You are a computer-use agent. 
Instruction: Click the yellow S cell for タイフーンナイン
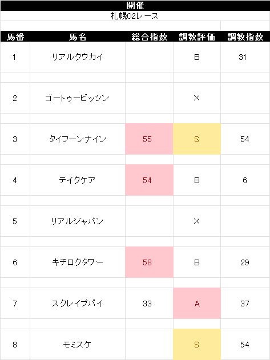coord(197,139)
